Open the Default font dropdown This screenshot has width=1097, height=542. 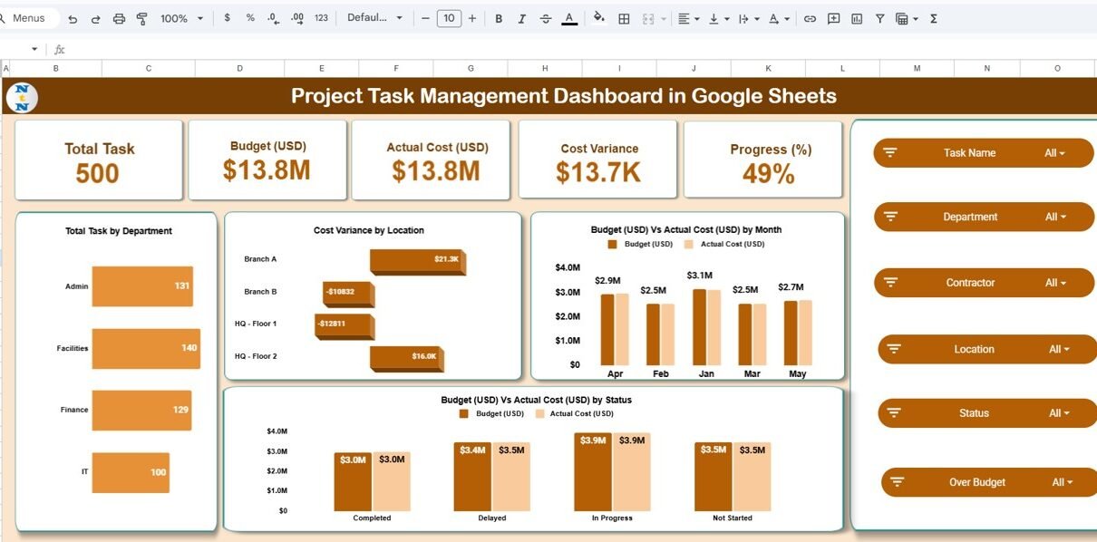[374, 18]
